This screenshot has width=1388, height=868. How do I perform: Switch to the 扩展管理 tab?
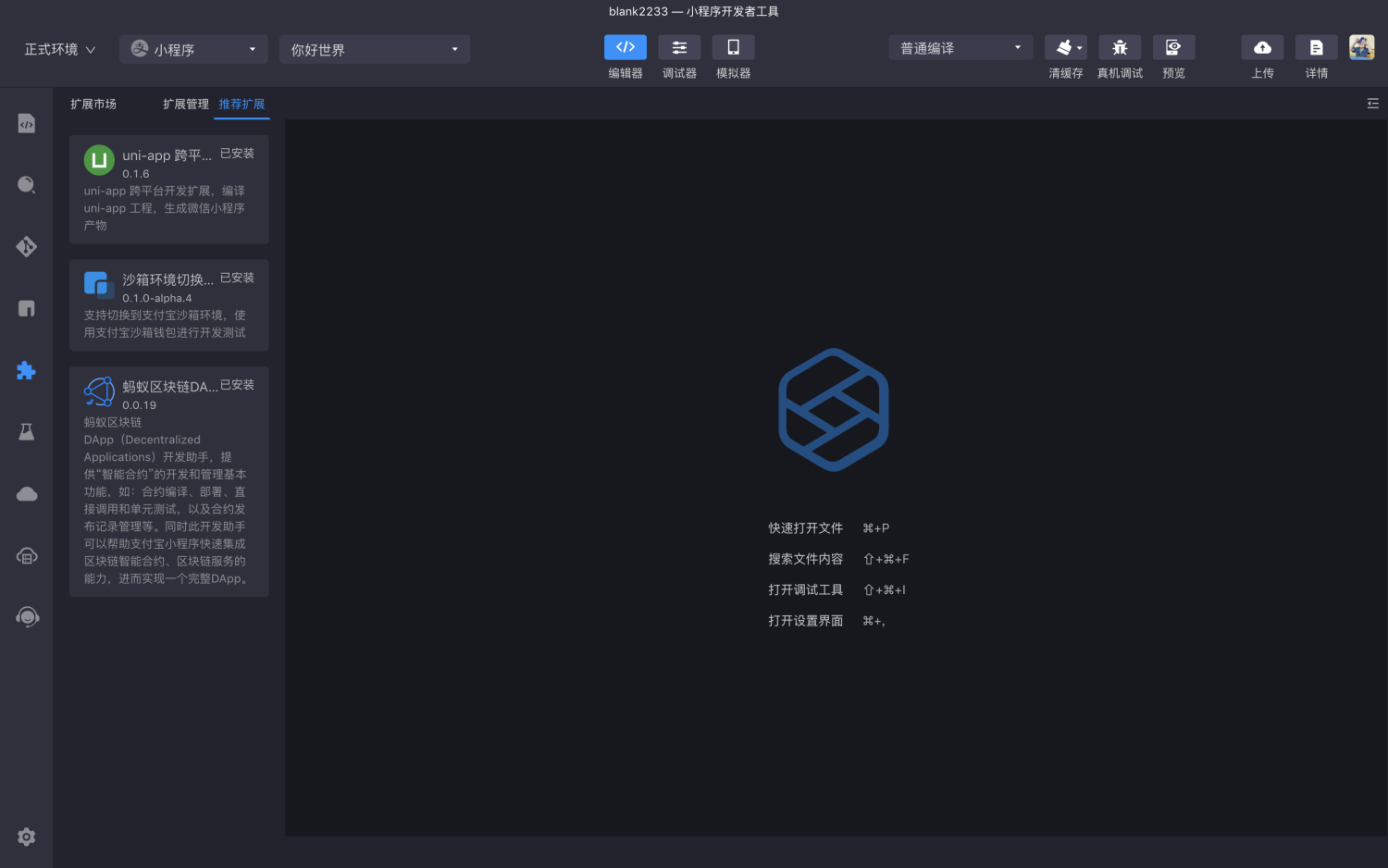[x=186, y=104]
